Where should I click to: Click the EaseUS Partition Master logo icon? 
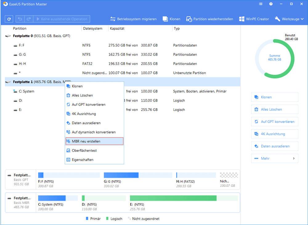6,4
